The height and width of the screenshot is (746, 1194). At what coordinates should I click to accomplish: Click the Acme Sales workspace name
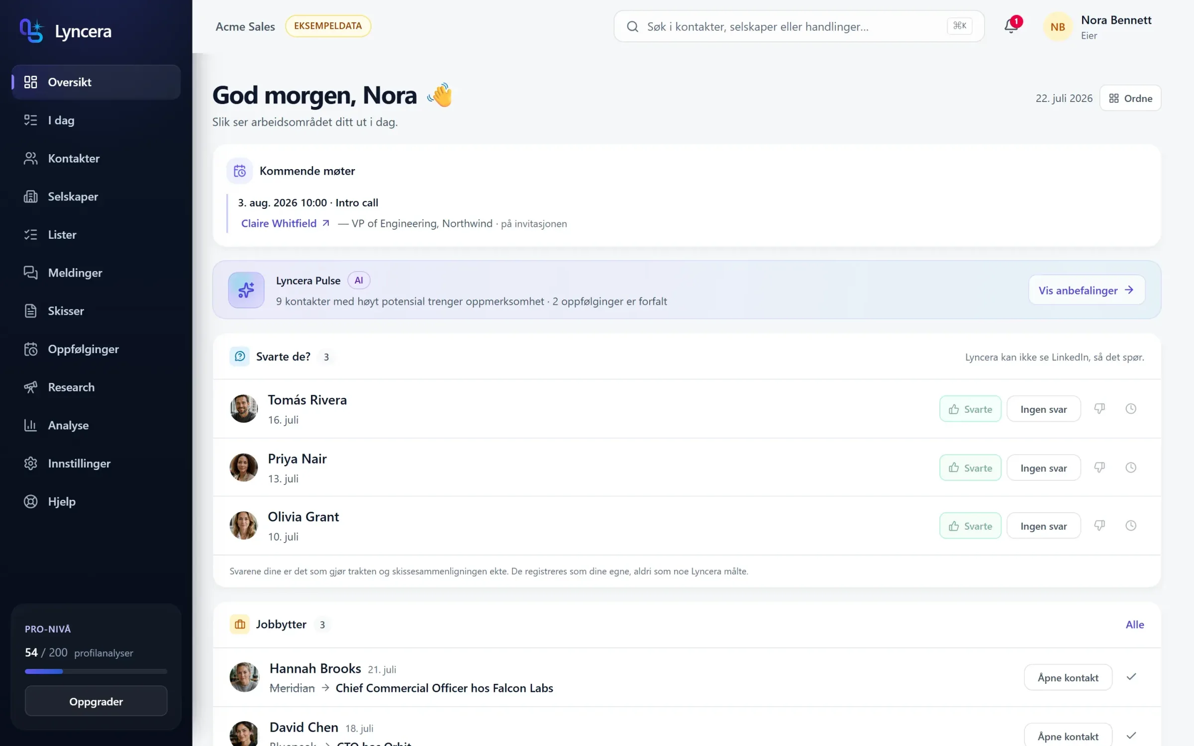[x=245, y=27]
